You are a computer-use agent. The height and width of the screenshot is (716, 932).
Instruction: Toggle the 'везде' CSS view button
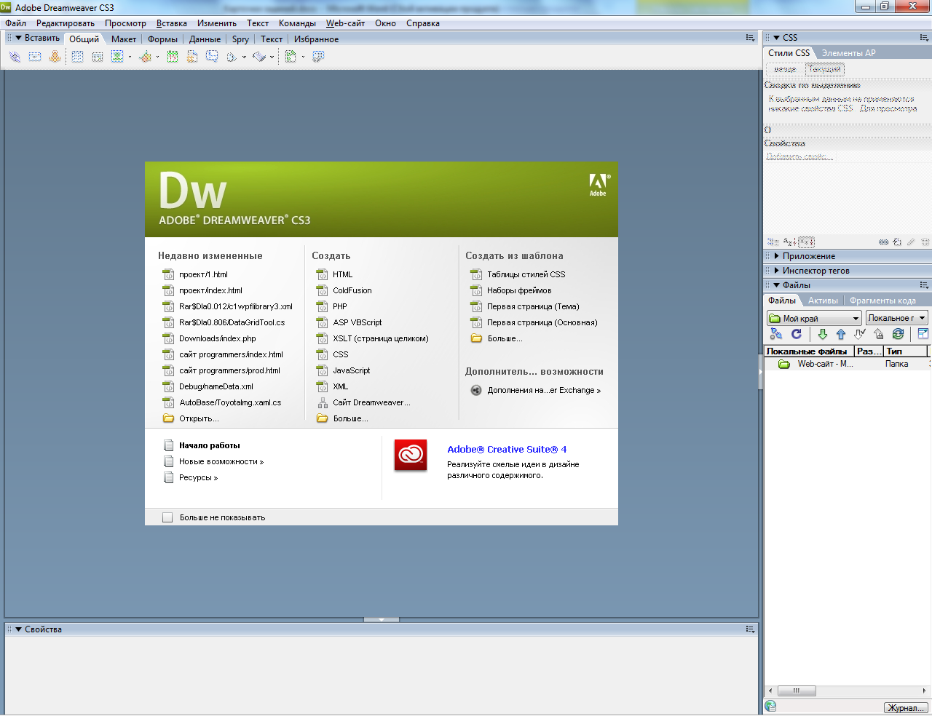(785, 69)
